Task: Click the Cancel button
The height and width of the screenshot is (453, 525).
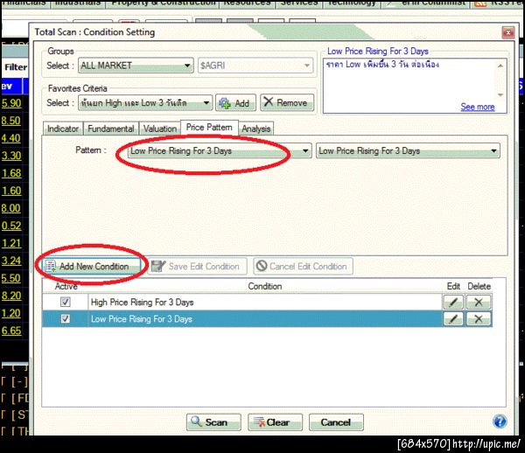Action: [336, 422]
